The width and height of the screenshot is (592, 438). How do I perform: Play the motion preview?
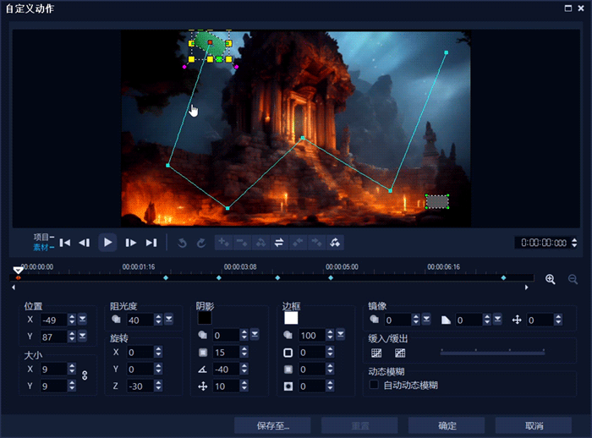(107, 243)
